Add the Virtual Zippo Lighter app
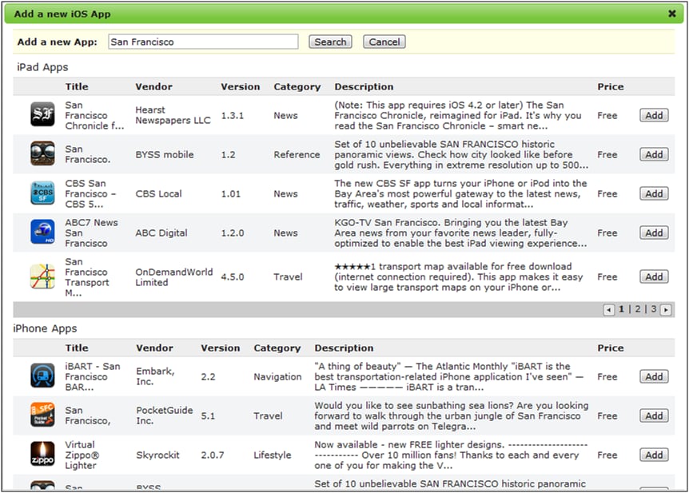The image size is (689, 493). pyautogui.click(x=654, y=455)
